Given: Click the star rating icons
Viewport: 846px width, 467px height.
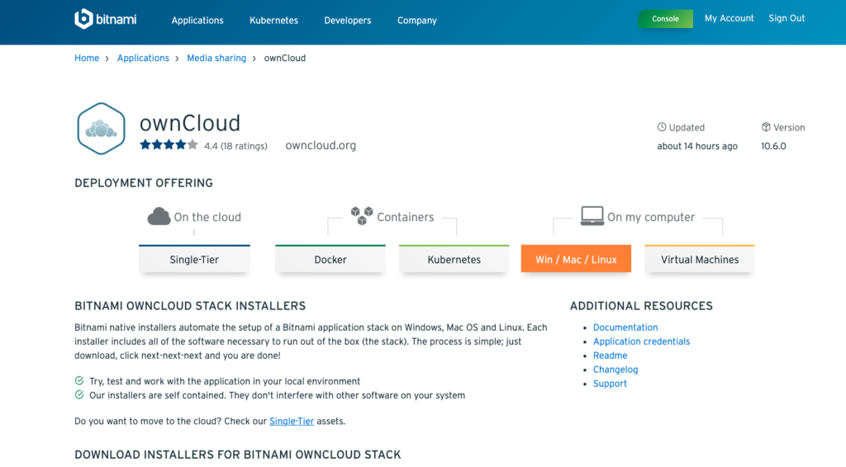Looking at the screenshot, I should (169, 145).
